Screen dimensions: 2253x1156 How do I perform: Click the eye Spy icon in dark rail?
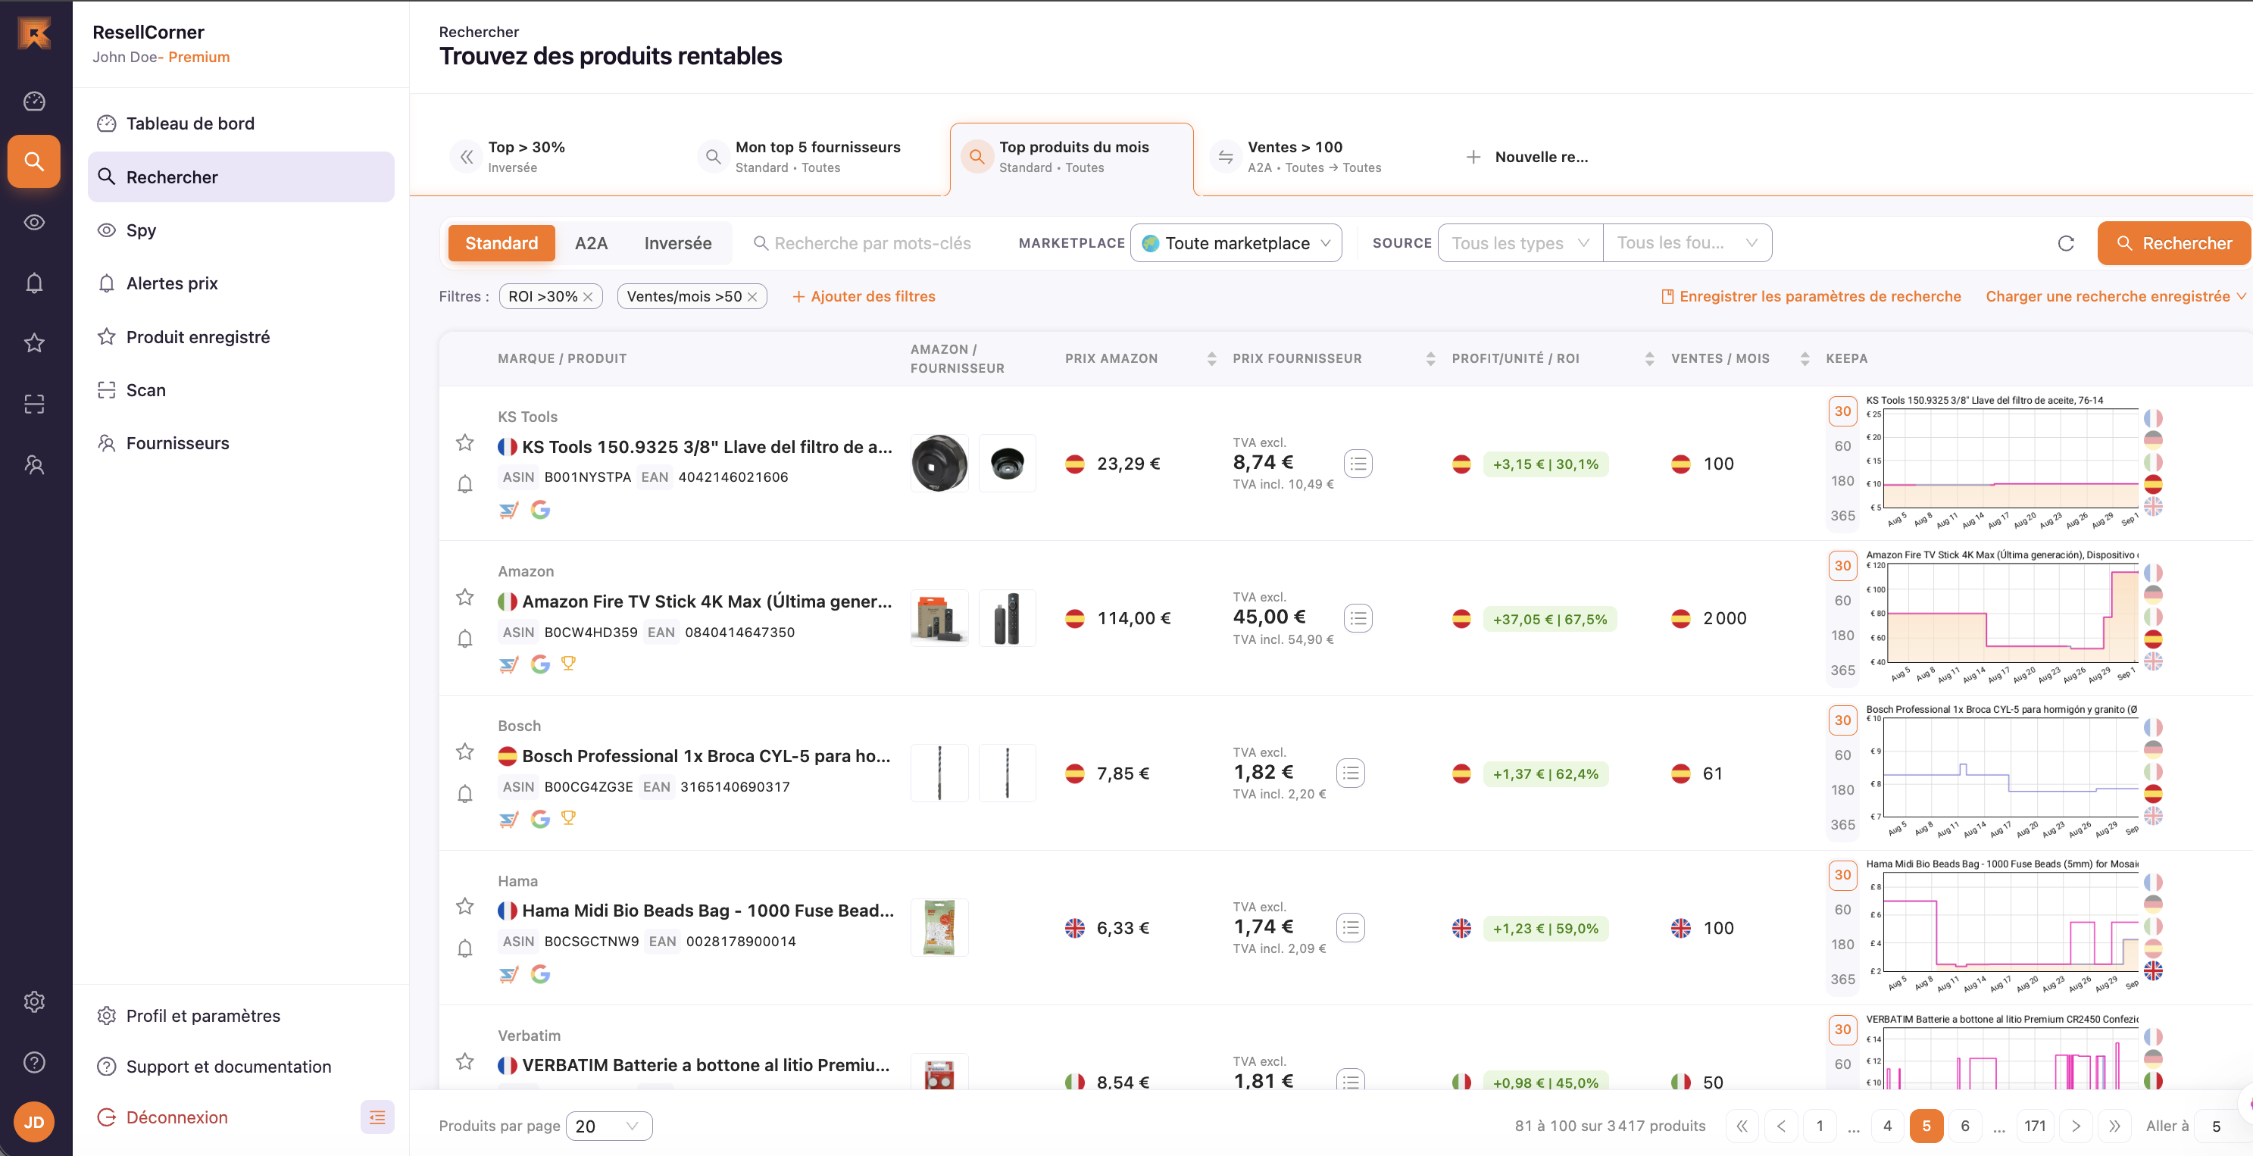[x=34, y=222]
